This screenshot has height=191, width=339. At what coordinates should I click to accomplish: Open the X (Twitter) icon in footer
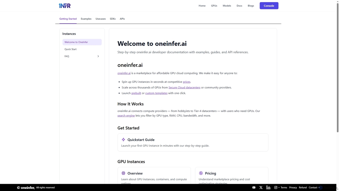tap(261, 188)
